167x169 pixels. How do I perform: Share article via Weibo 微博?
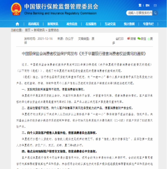131,38
